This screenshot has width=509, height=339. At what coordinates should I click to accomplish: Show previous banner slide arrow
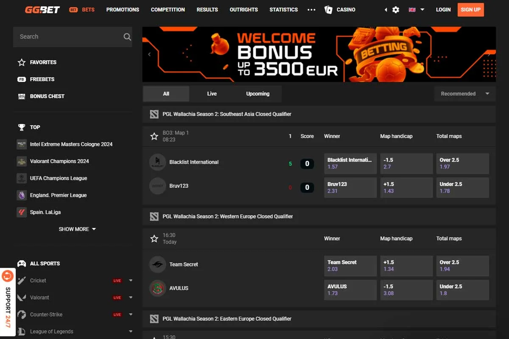149,54
